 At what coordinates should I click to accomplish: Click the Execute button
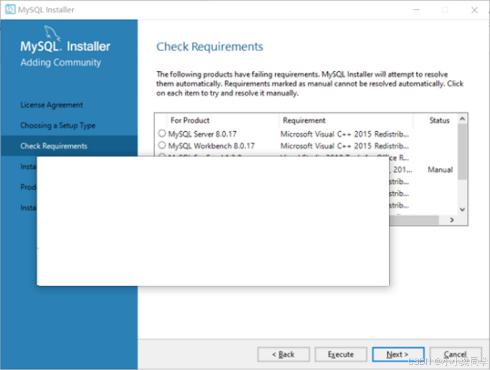tap(340, 355)
